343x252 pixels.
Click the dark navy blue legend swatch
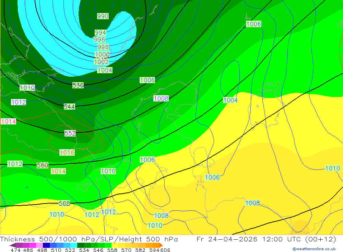coord(46,245)
